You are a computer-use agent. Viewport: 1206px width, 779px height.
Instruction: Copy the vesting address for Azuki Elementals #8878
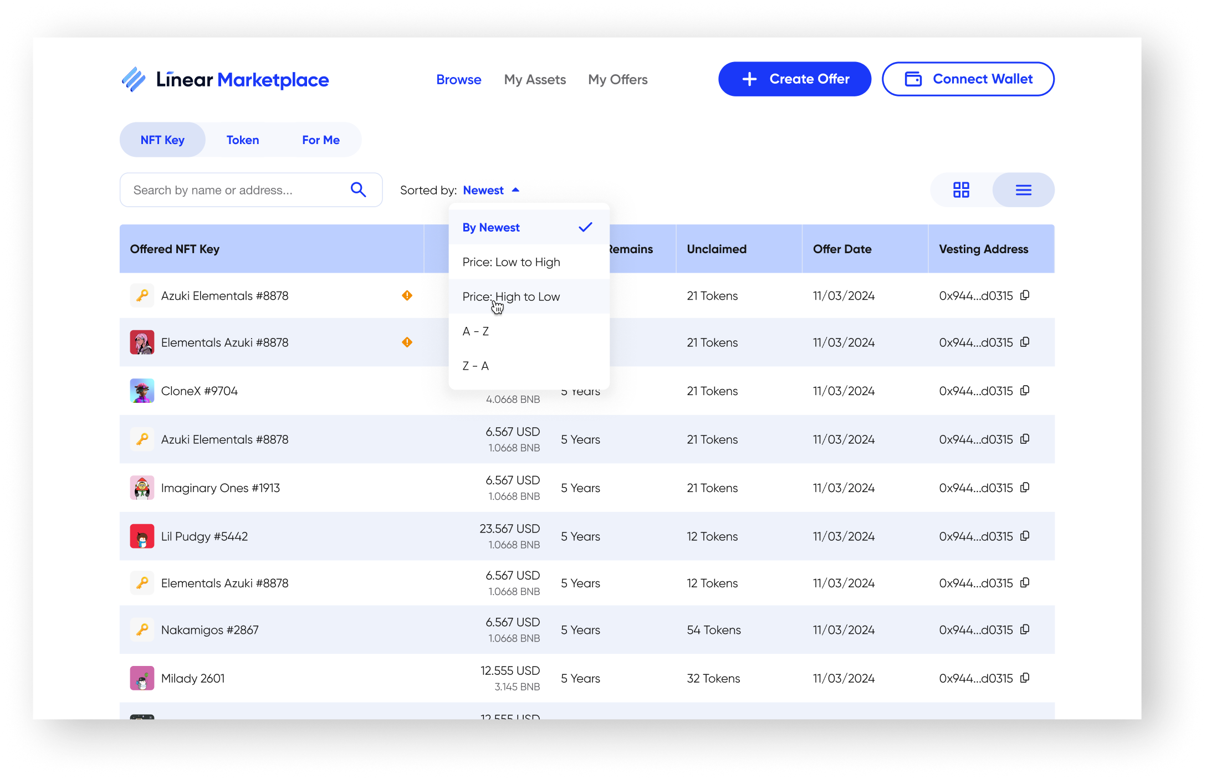pos(1025,295)
